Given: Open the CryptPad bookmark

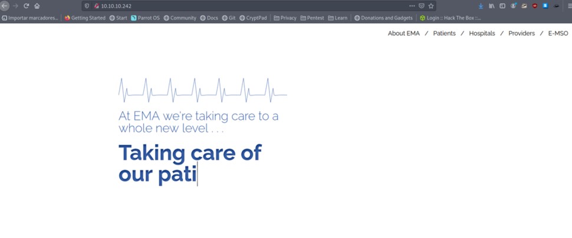Looking at the screenshot, I should (253, 18).
